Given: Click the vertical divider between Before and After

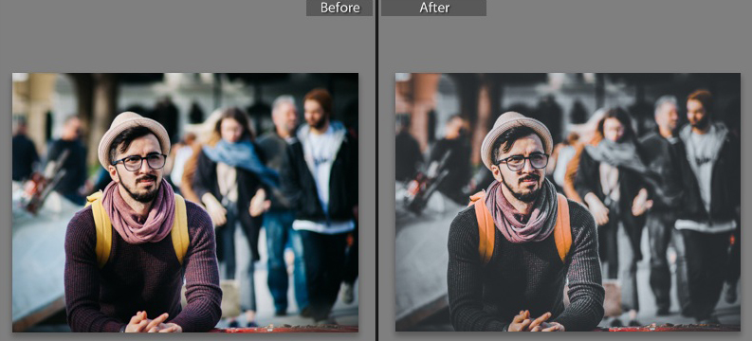Looking at the screenshot, I should click(377, 170).
